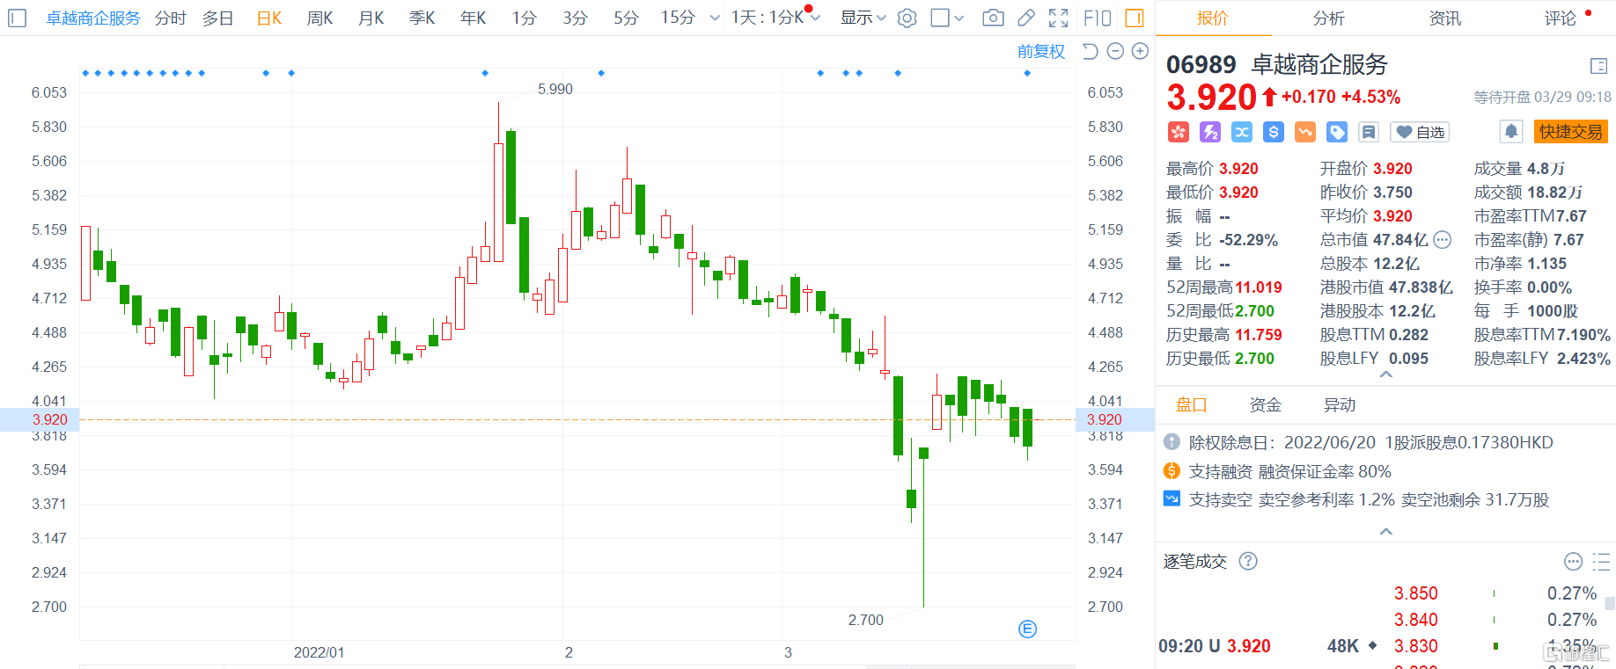1616x669 pixels.
Task: Expand the layout options arrow
Action: (959, 18)
